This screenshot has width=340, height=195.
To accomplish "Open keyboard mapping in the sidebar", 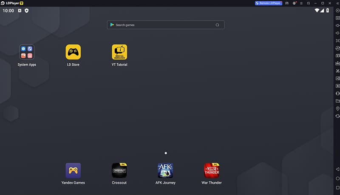I will pyautogui.click(x=337, y=18).
